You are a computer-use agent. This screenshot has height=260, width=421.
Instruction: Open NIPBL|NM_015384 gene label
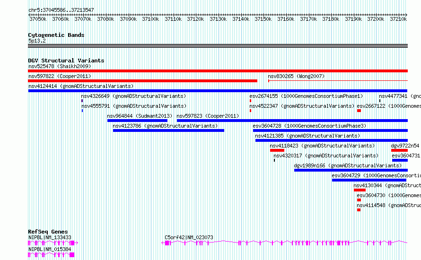[50, 249]
